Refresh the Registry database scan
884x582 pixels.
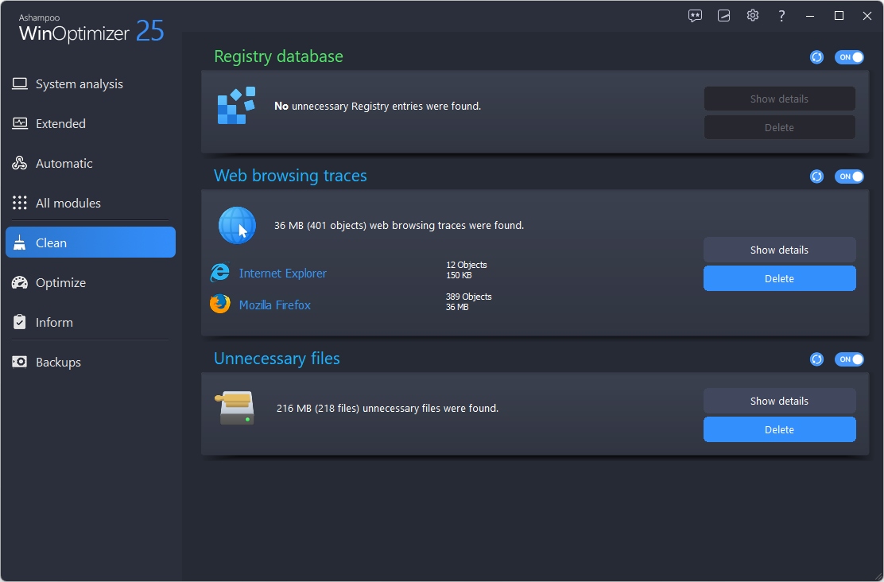[816, 57]
